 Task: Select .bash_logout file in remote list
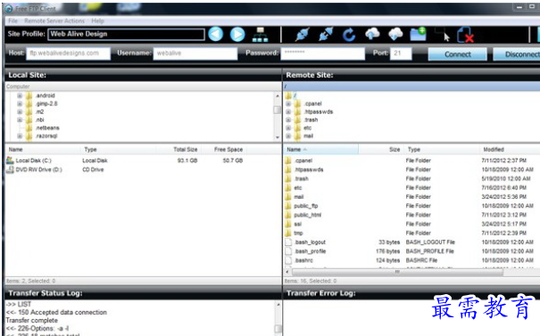(310, 242)
